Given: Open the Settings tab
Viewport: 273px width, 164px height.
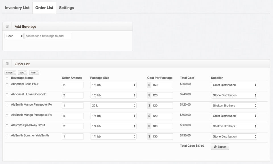Looking at the screenshot, I should click(66, 8).
